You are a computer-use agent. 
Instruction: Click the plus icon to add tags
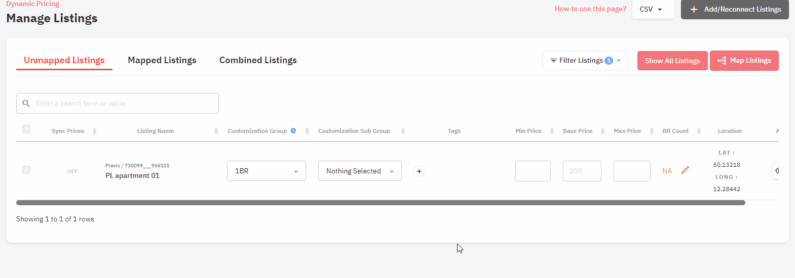(419, 171)
